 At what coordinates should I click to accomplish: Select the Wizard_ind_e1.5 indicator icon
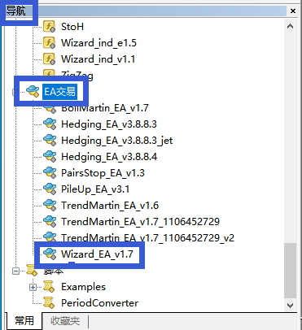point(50,43)
